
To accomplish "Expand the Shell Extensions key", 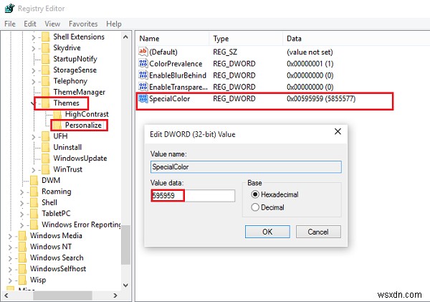I will click(34, 37).
